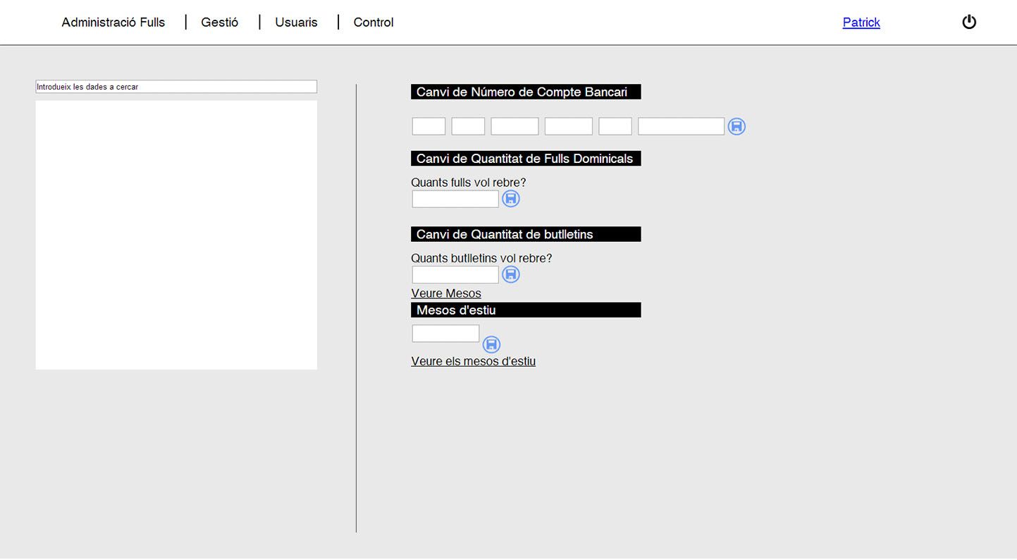Focus the first bank account number field
This screenshot has height=560, width=1017.
pyautogui.click(x=429, y=126)
